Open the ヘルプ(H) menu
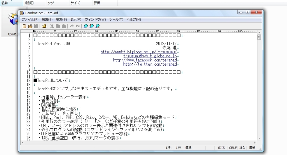This screenshot has height=155, width=287. click(134, 19)
